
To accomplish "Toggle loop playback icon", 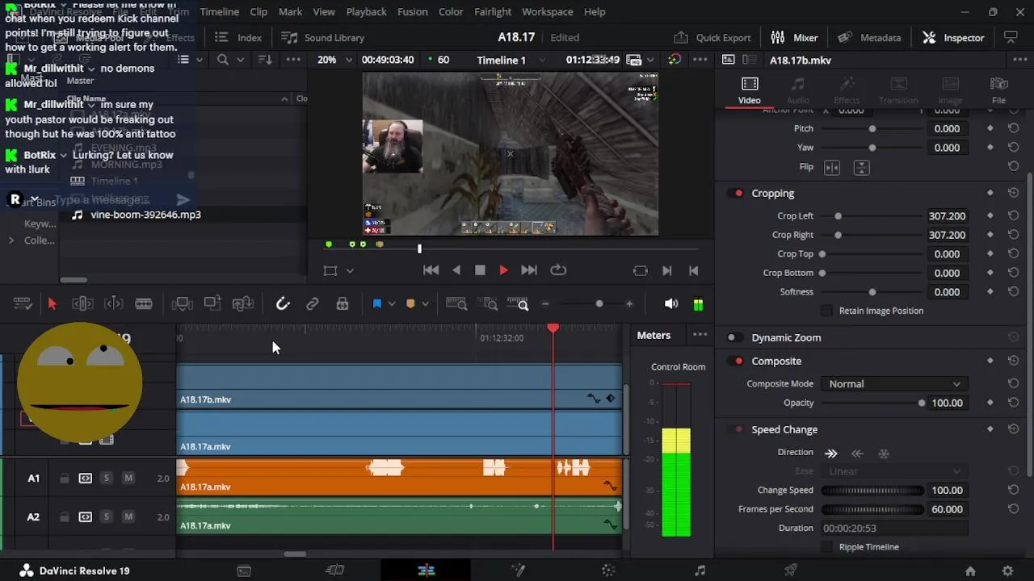I will pyautogui.click(x=557, y=270).
